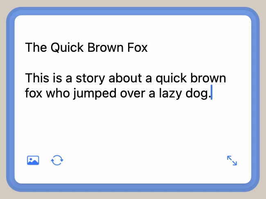Click the word "dog." at the end

pyautogui.click(x=198, y=94)
